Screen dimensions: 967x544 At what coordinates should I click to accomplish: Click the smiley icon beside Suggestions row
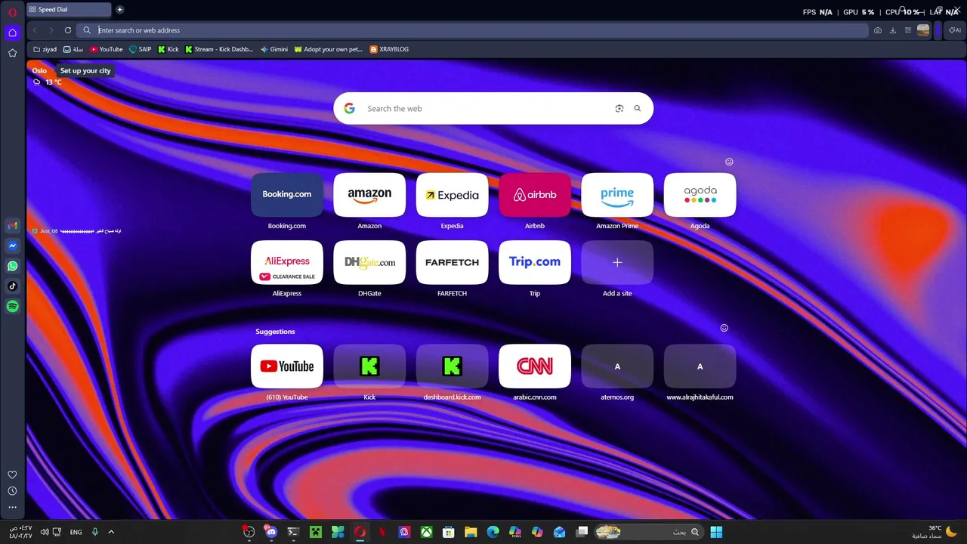[724, 328]
